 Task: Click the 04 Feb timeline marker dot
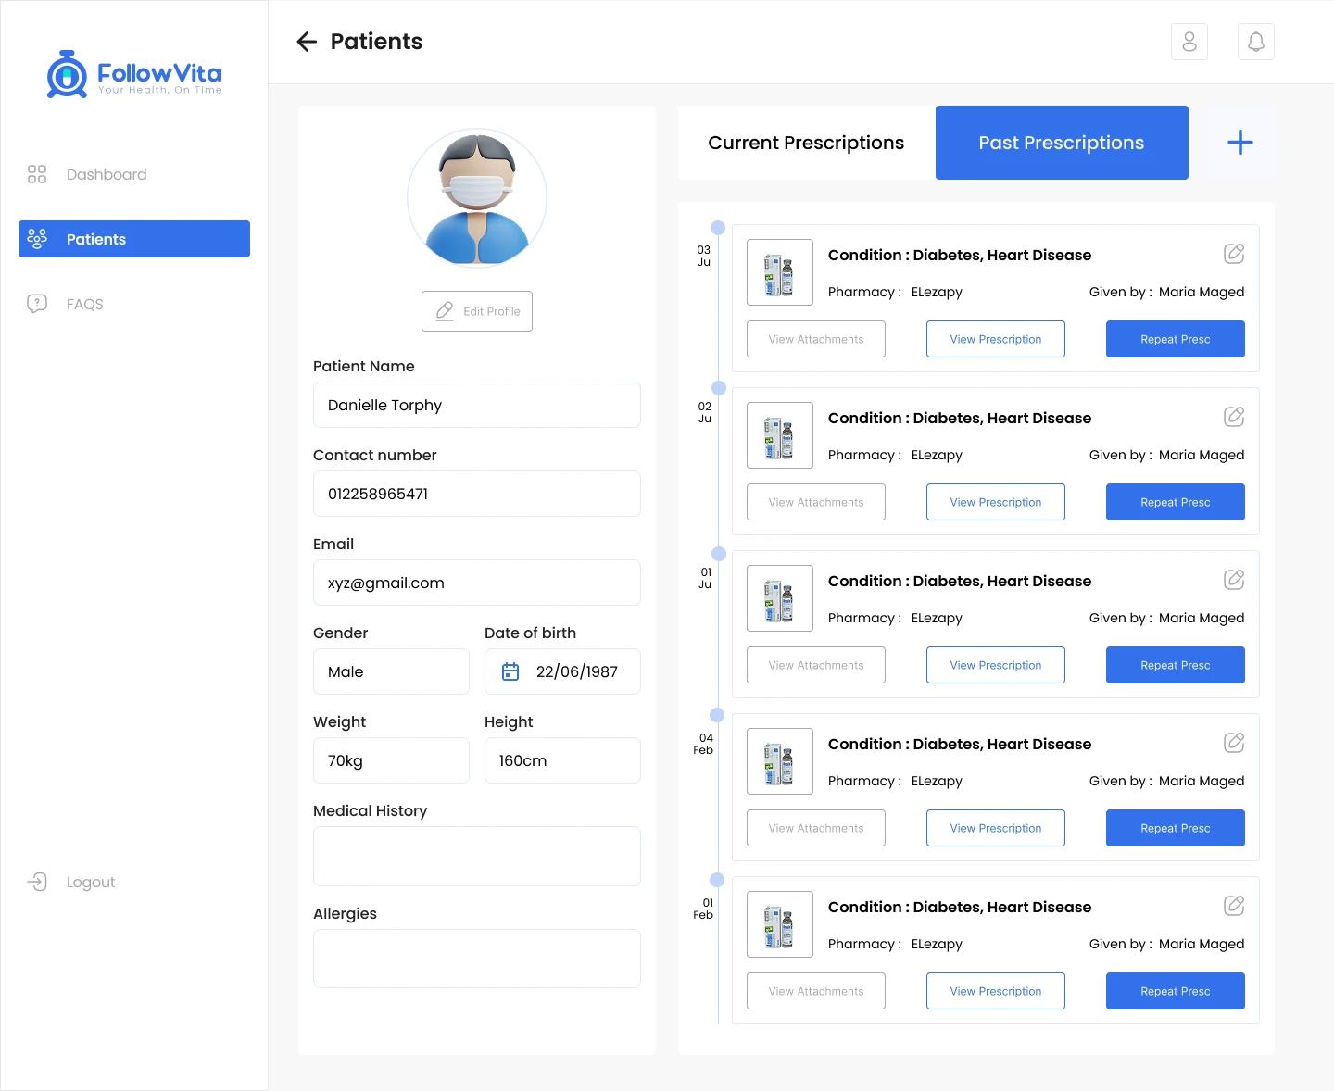(717, 715)
